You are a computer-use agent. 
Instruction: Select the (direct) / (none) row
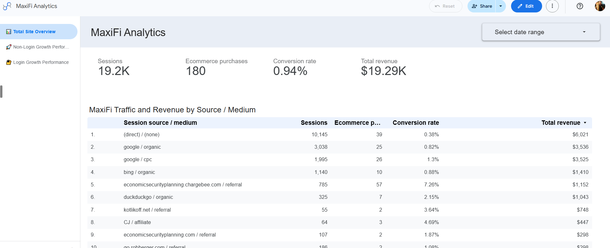tap(339, 135)
